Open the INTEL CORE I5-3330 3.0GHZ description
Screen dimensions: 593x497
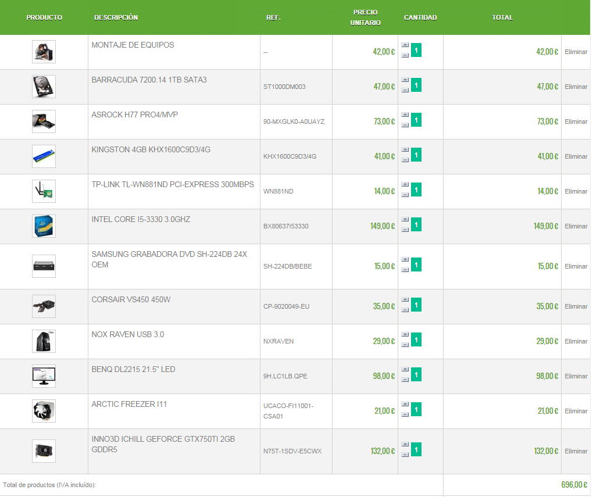pyautogui.click(x=141, y=219)
